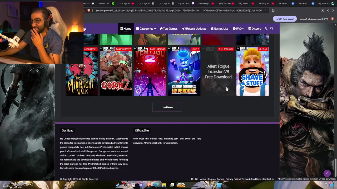The height and width of the screenshot is (189, 337).
Task: Open the Games List page
Action: 219,29
